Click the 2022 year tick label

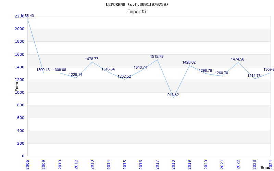(x=238, y=165)
